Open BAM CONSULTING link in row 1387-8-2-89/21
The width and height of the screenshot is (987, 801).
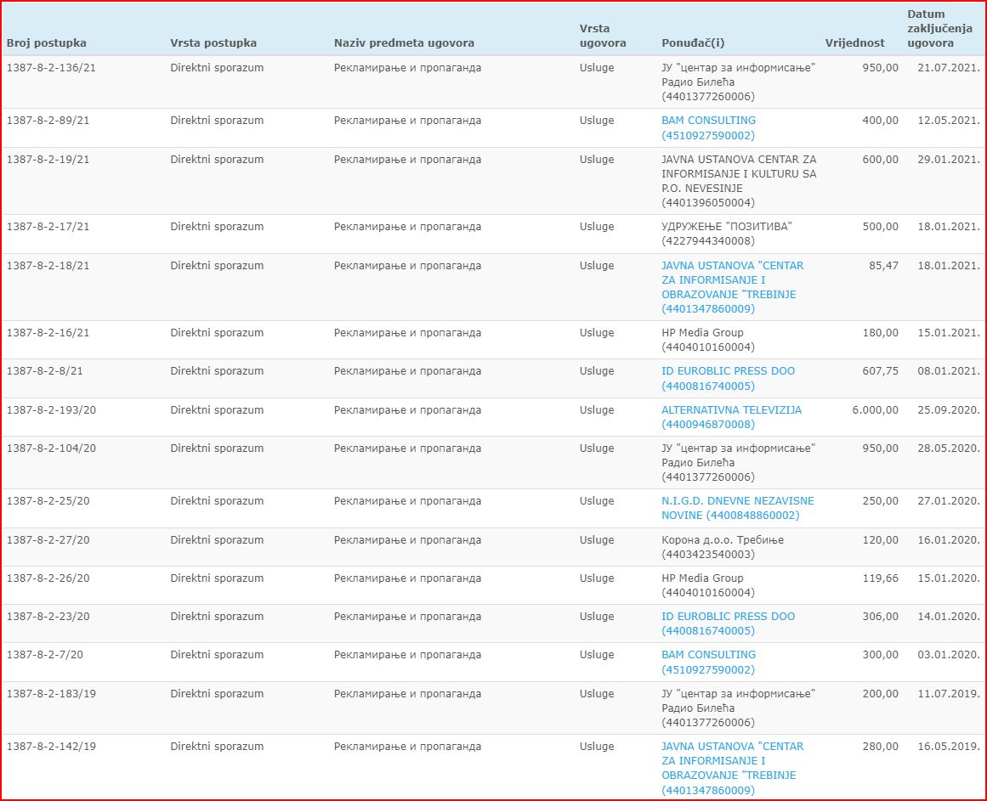pyautogui.click(x=708, y=127)
